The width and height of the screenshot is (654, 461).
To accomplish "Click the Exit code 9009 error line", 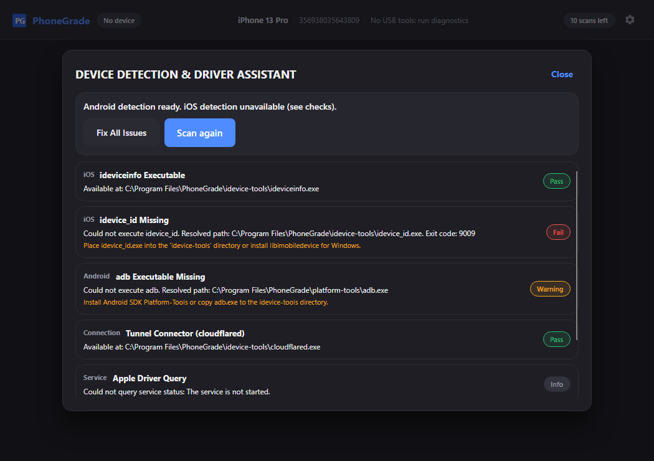I will (279, 234).
